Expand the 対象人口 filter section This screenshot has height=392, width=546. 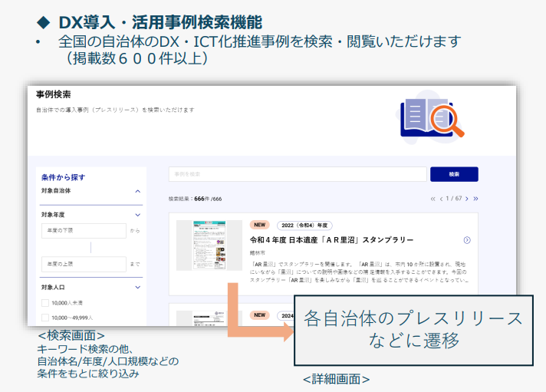click(138, 288)
